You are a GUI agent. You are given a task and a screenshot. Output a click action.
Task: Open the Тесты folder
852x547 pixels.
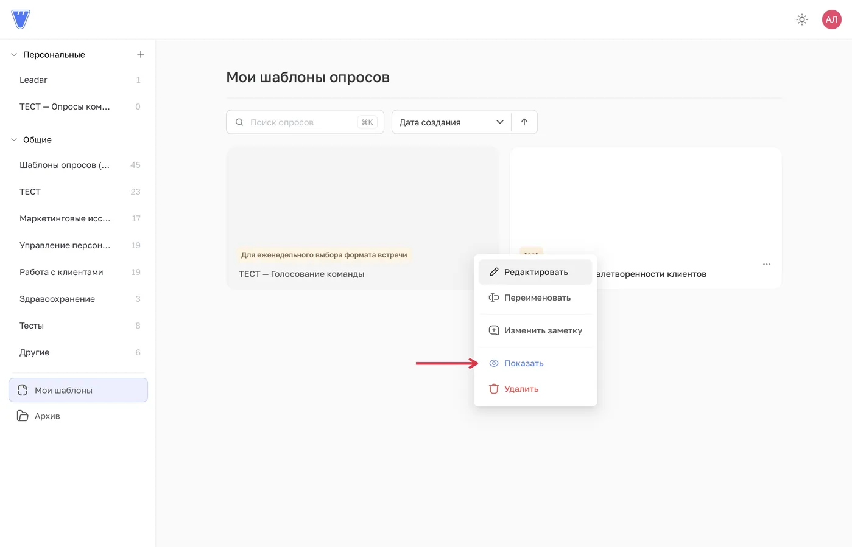78,326
